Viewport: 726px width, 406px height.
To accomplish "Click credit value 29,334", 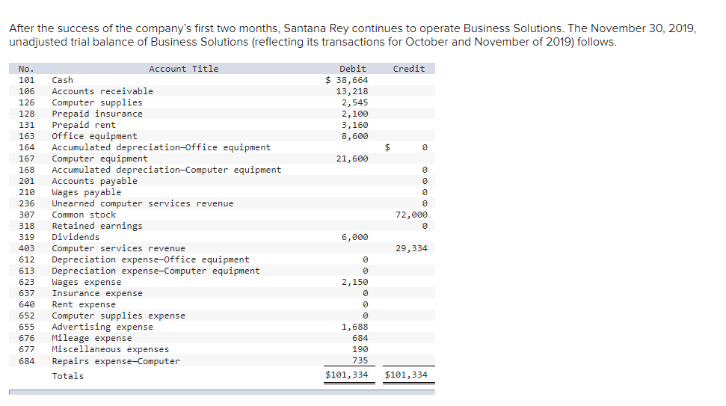I will pyautogui.click(x=411, y=248).
